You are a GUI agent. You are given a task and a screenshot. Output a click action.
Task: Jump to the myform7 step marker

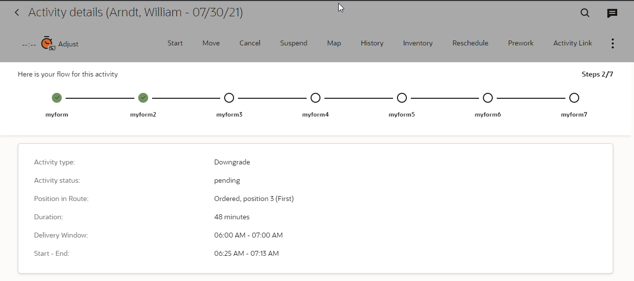(574, 98)
